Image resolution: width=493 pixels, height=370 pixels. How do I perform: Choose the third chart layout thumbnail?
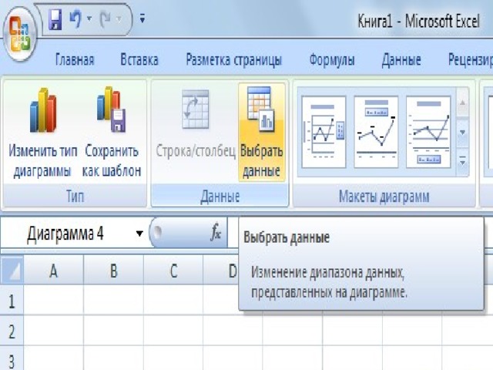(x=428, y=132)
